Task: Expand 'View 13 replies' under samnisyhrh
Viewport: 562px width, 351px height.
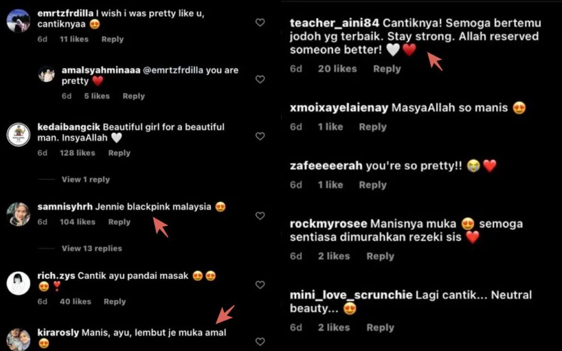Action: [92, 248]
